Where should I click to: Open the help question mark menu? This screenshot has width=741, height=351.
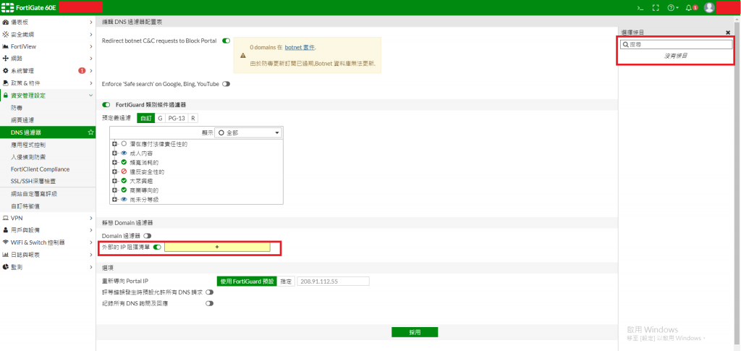(672, 7)
